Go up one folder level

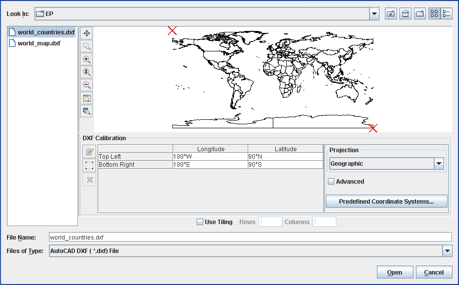(x=391, y=14)
